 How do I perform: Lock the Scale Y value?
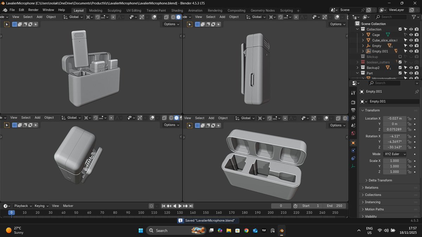409,166
